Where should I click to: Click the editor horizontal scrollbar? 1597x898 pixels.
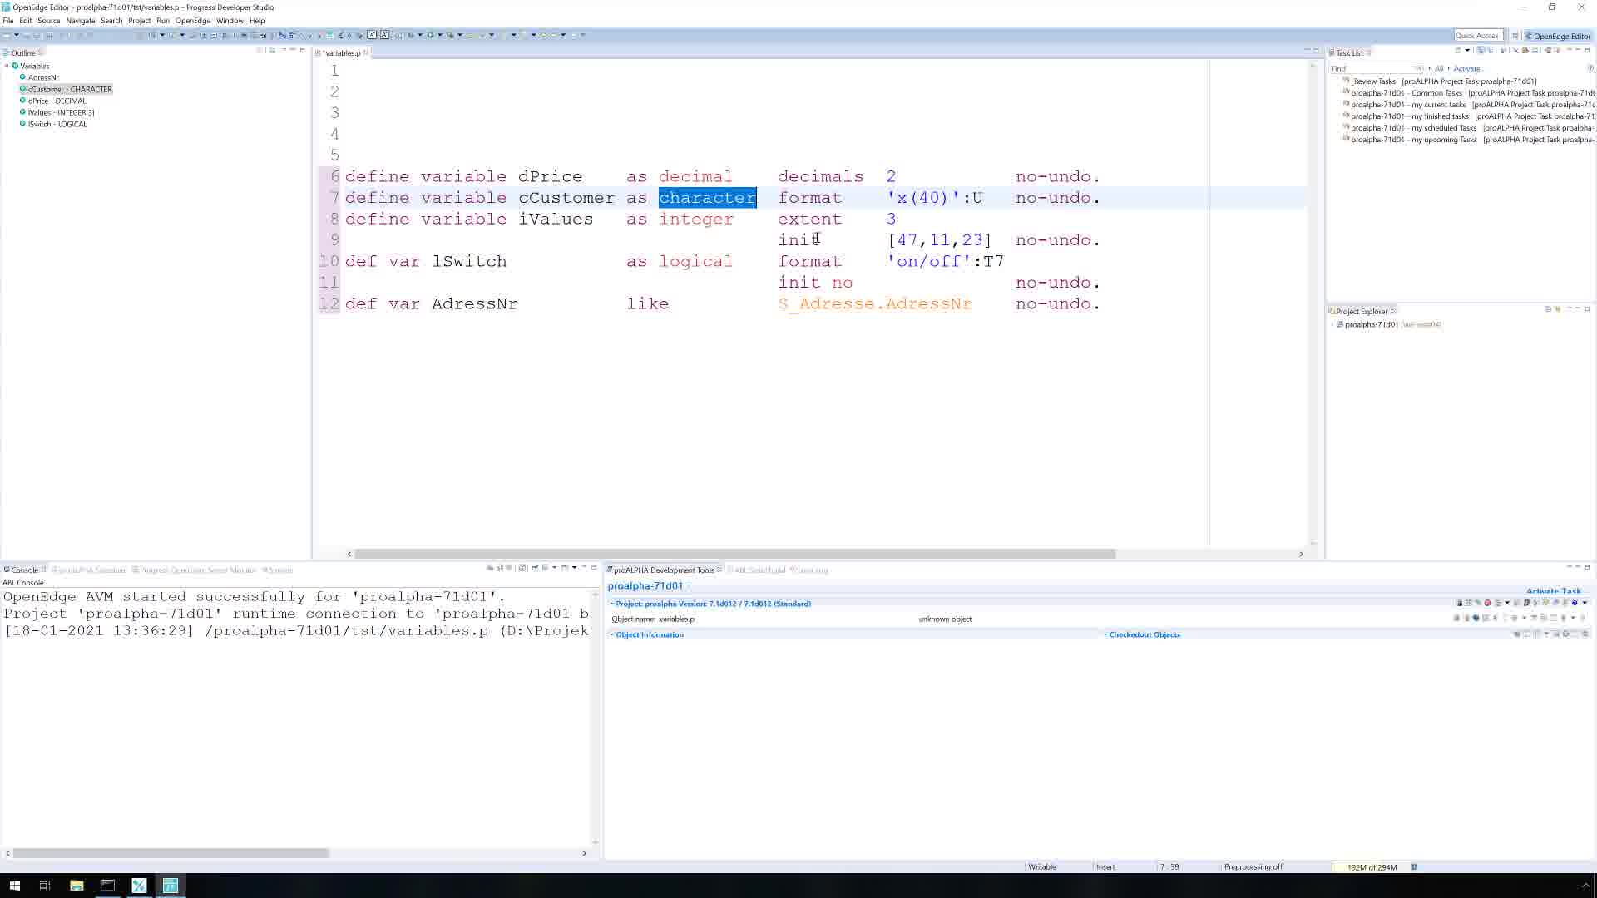coord(735,554)
